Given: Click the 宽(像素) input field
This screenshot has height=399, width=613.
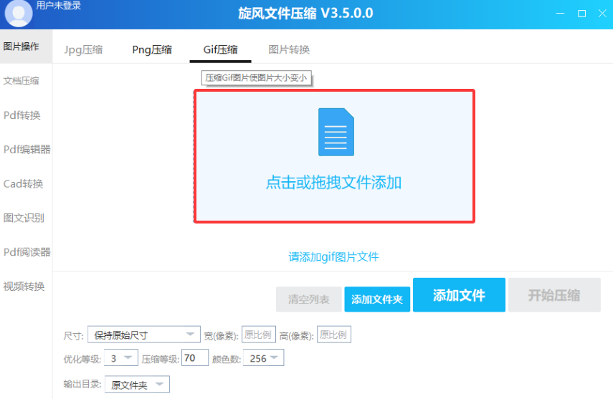Looking at the screenshot, I should (x=259, y=335).
